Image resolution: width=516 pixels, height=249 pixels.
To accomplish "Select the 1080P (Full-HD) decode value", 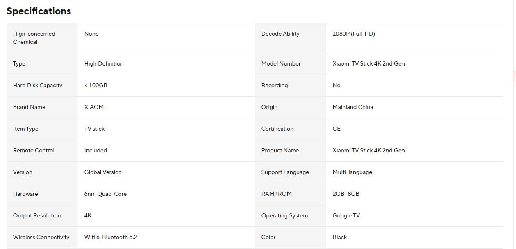I will (x=354, y=34).
